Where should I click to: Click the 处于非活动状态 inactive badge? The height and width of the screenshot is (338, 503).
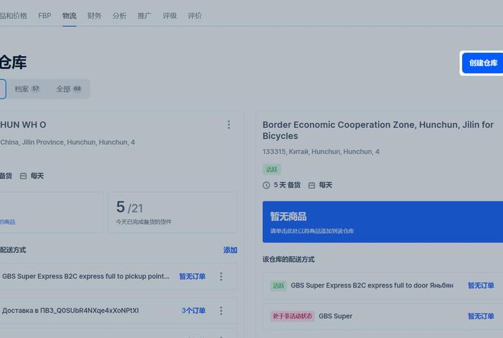[x=292, y=316]
